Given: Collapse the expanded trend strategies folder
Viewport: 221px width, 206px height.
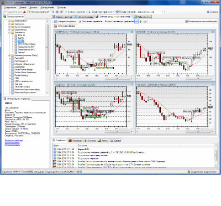Looking at the screenshot, I should [9, 33].
